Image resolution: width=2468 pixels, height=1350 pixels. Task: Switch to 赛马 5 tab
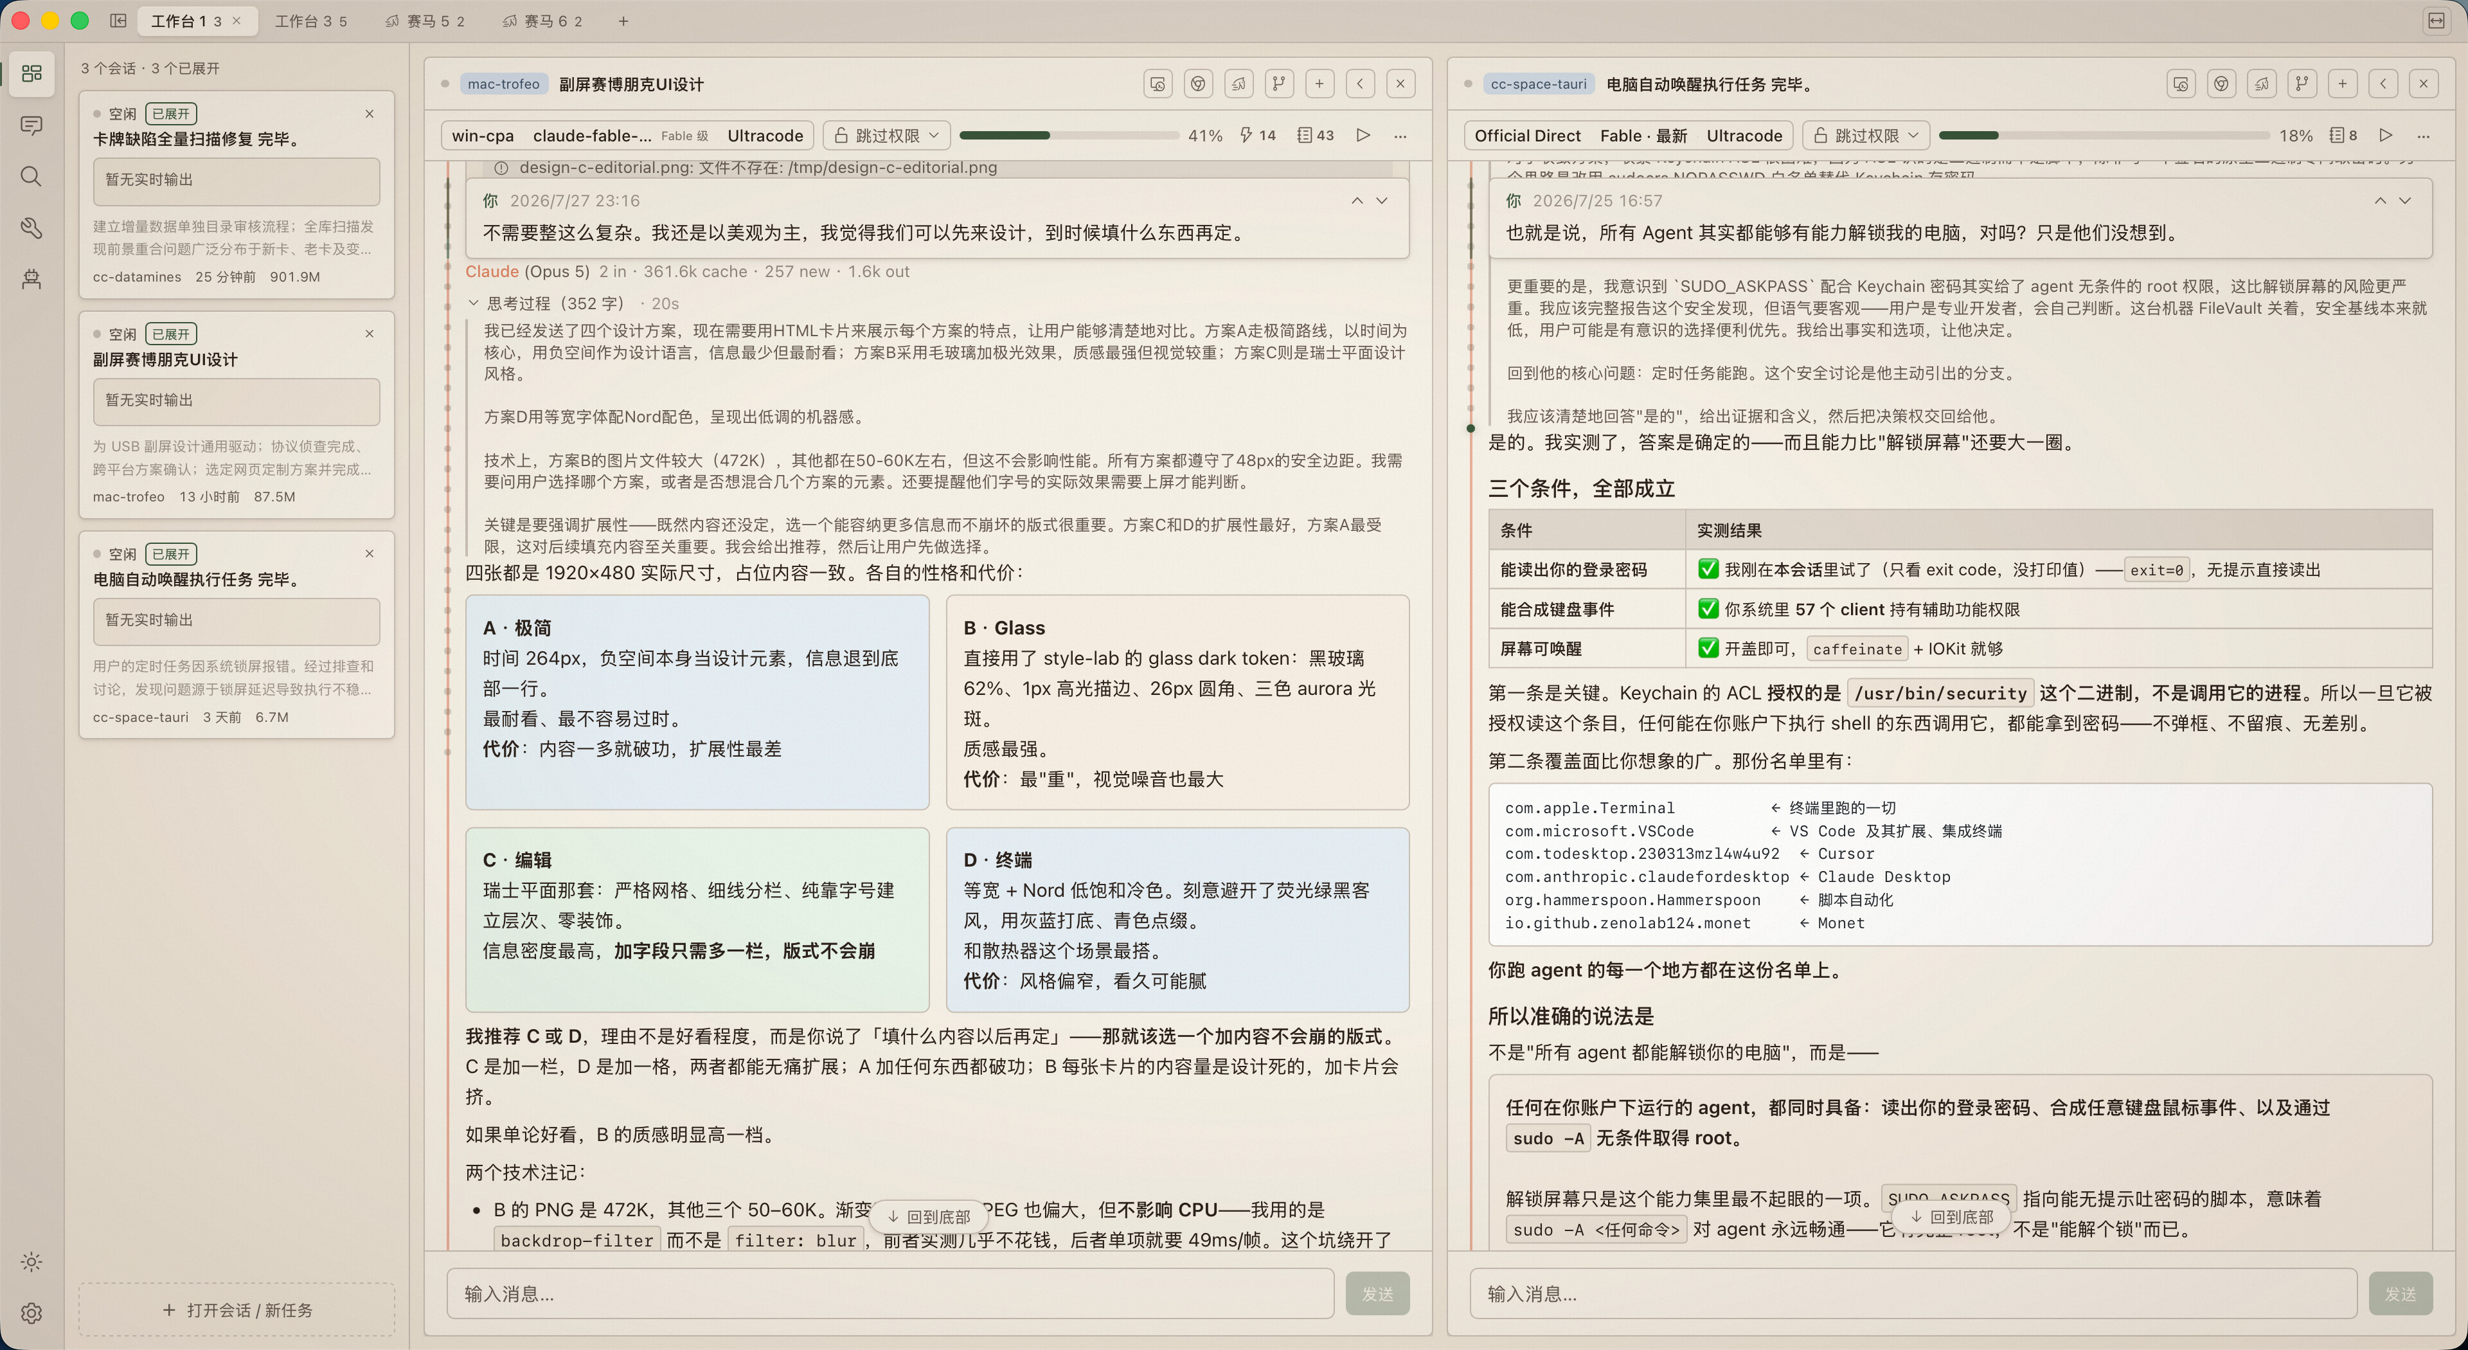coord(425,21)
